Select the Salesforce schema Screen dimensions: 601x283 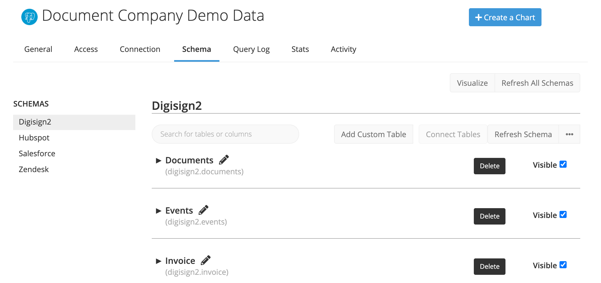click(37, 154)
